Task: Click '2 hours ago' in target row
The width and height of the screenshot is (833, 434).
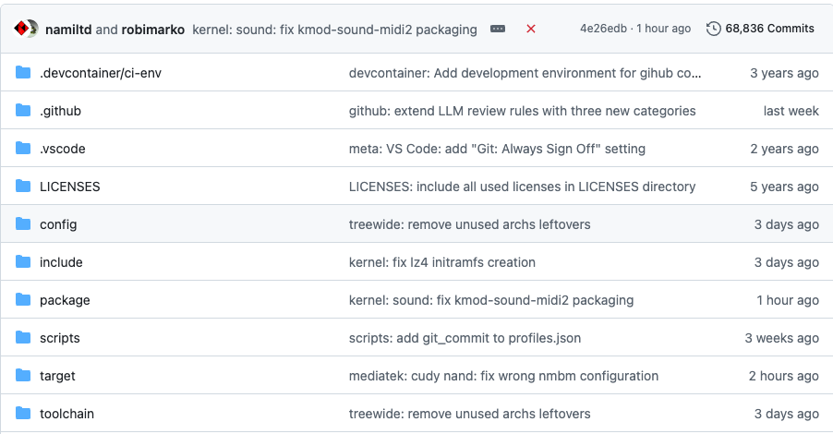Action: point(784,376)
